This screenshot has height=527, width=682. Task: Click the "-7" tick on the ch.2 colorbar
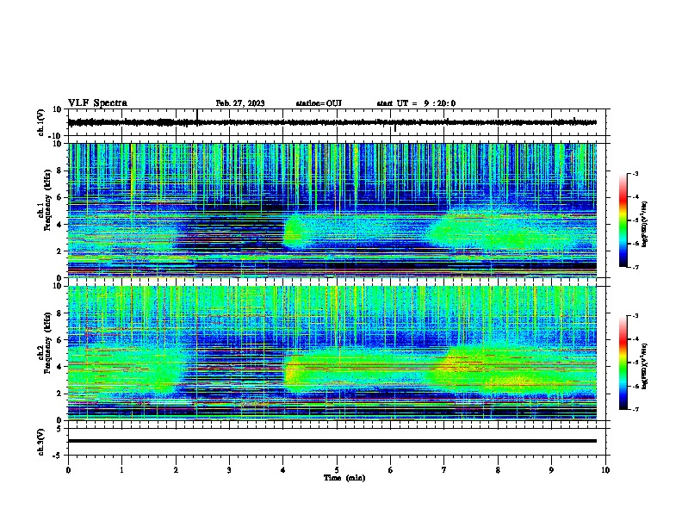click(635, 410)
